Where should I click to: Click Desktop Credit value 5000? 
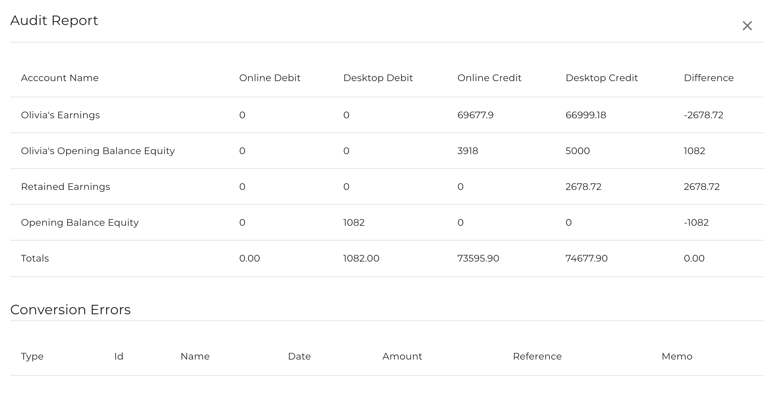click(578, 151)
